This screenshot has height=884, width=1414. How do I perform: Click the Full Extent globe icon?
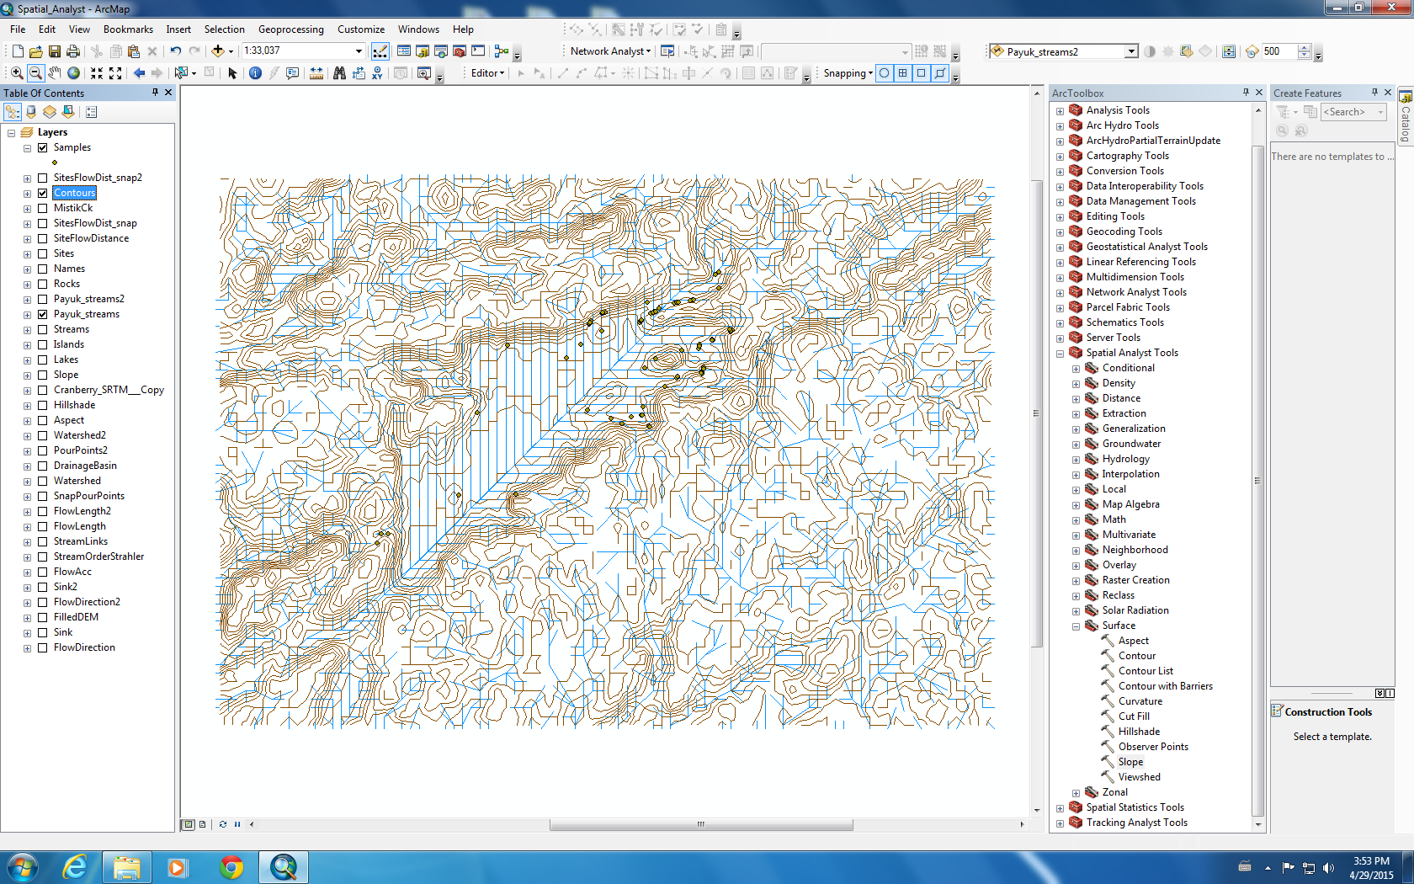74,73
